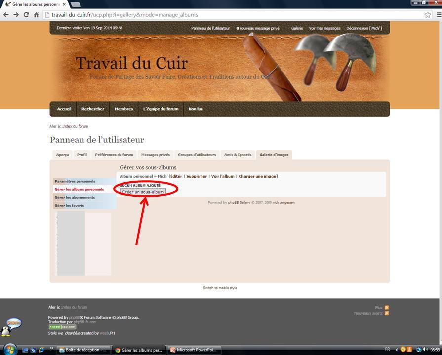Click the browser back arrow

point(6,15)
